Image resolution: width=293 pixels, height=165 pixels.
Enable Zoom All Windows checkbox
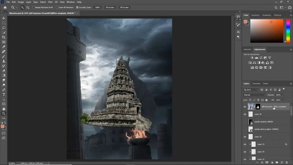pyautogui.click(x=57, y=7)
